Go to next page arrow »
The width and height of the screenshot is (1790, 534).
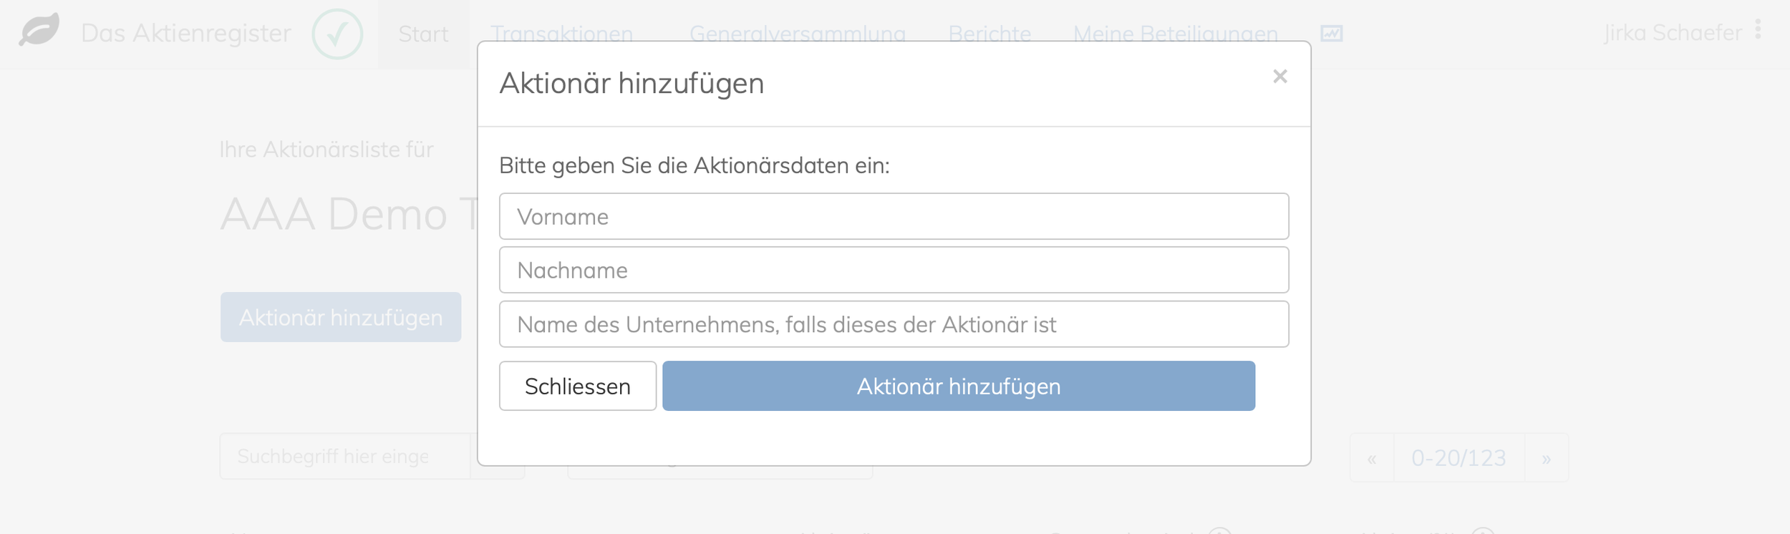pos(1547,458)
